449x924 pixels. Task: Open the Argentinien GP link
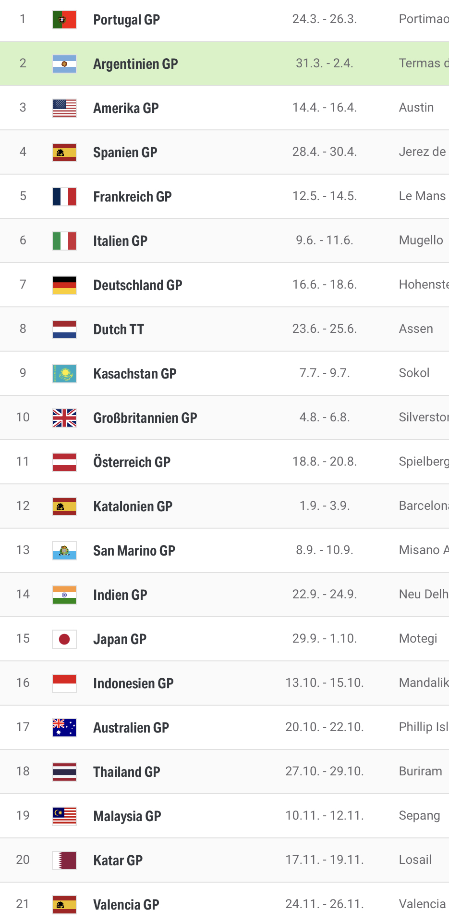click(x=135, y=64)
